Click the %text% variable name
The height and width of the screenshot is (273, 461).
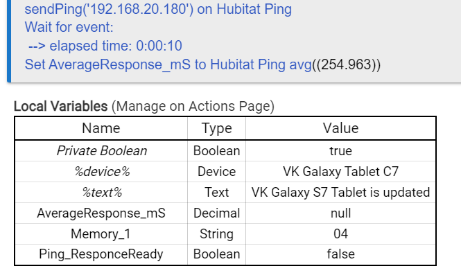pos(102,193)
